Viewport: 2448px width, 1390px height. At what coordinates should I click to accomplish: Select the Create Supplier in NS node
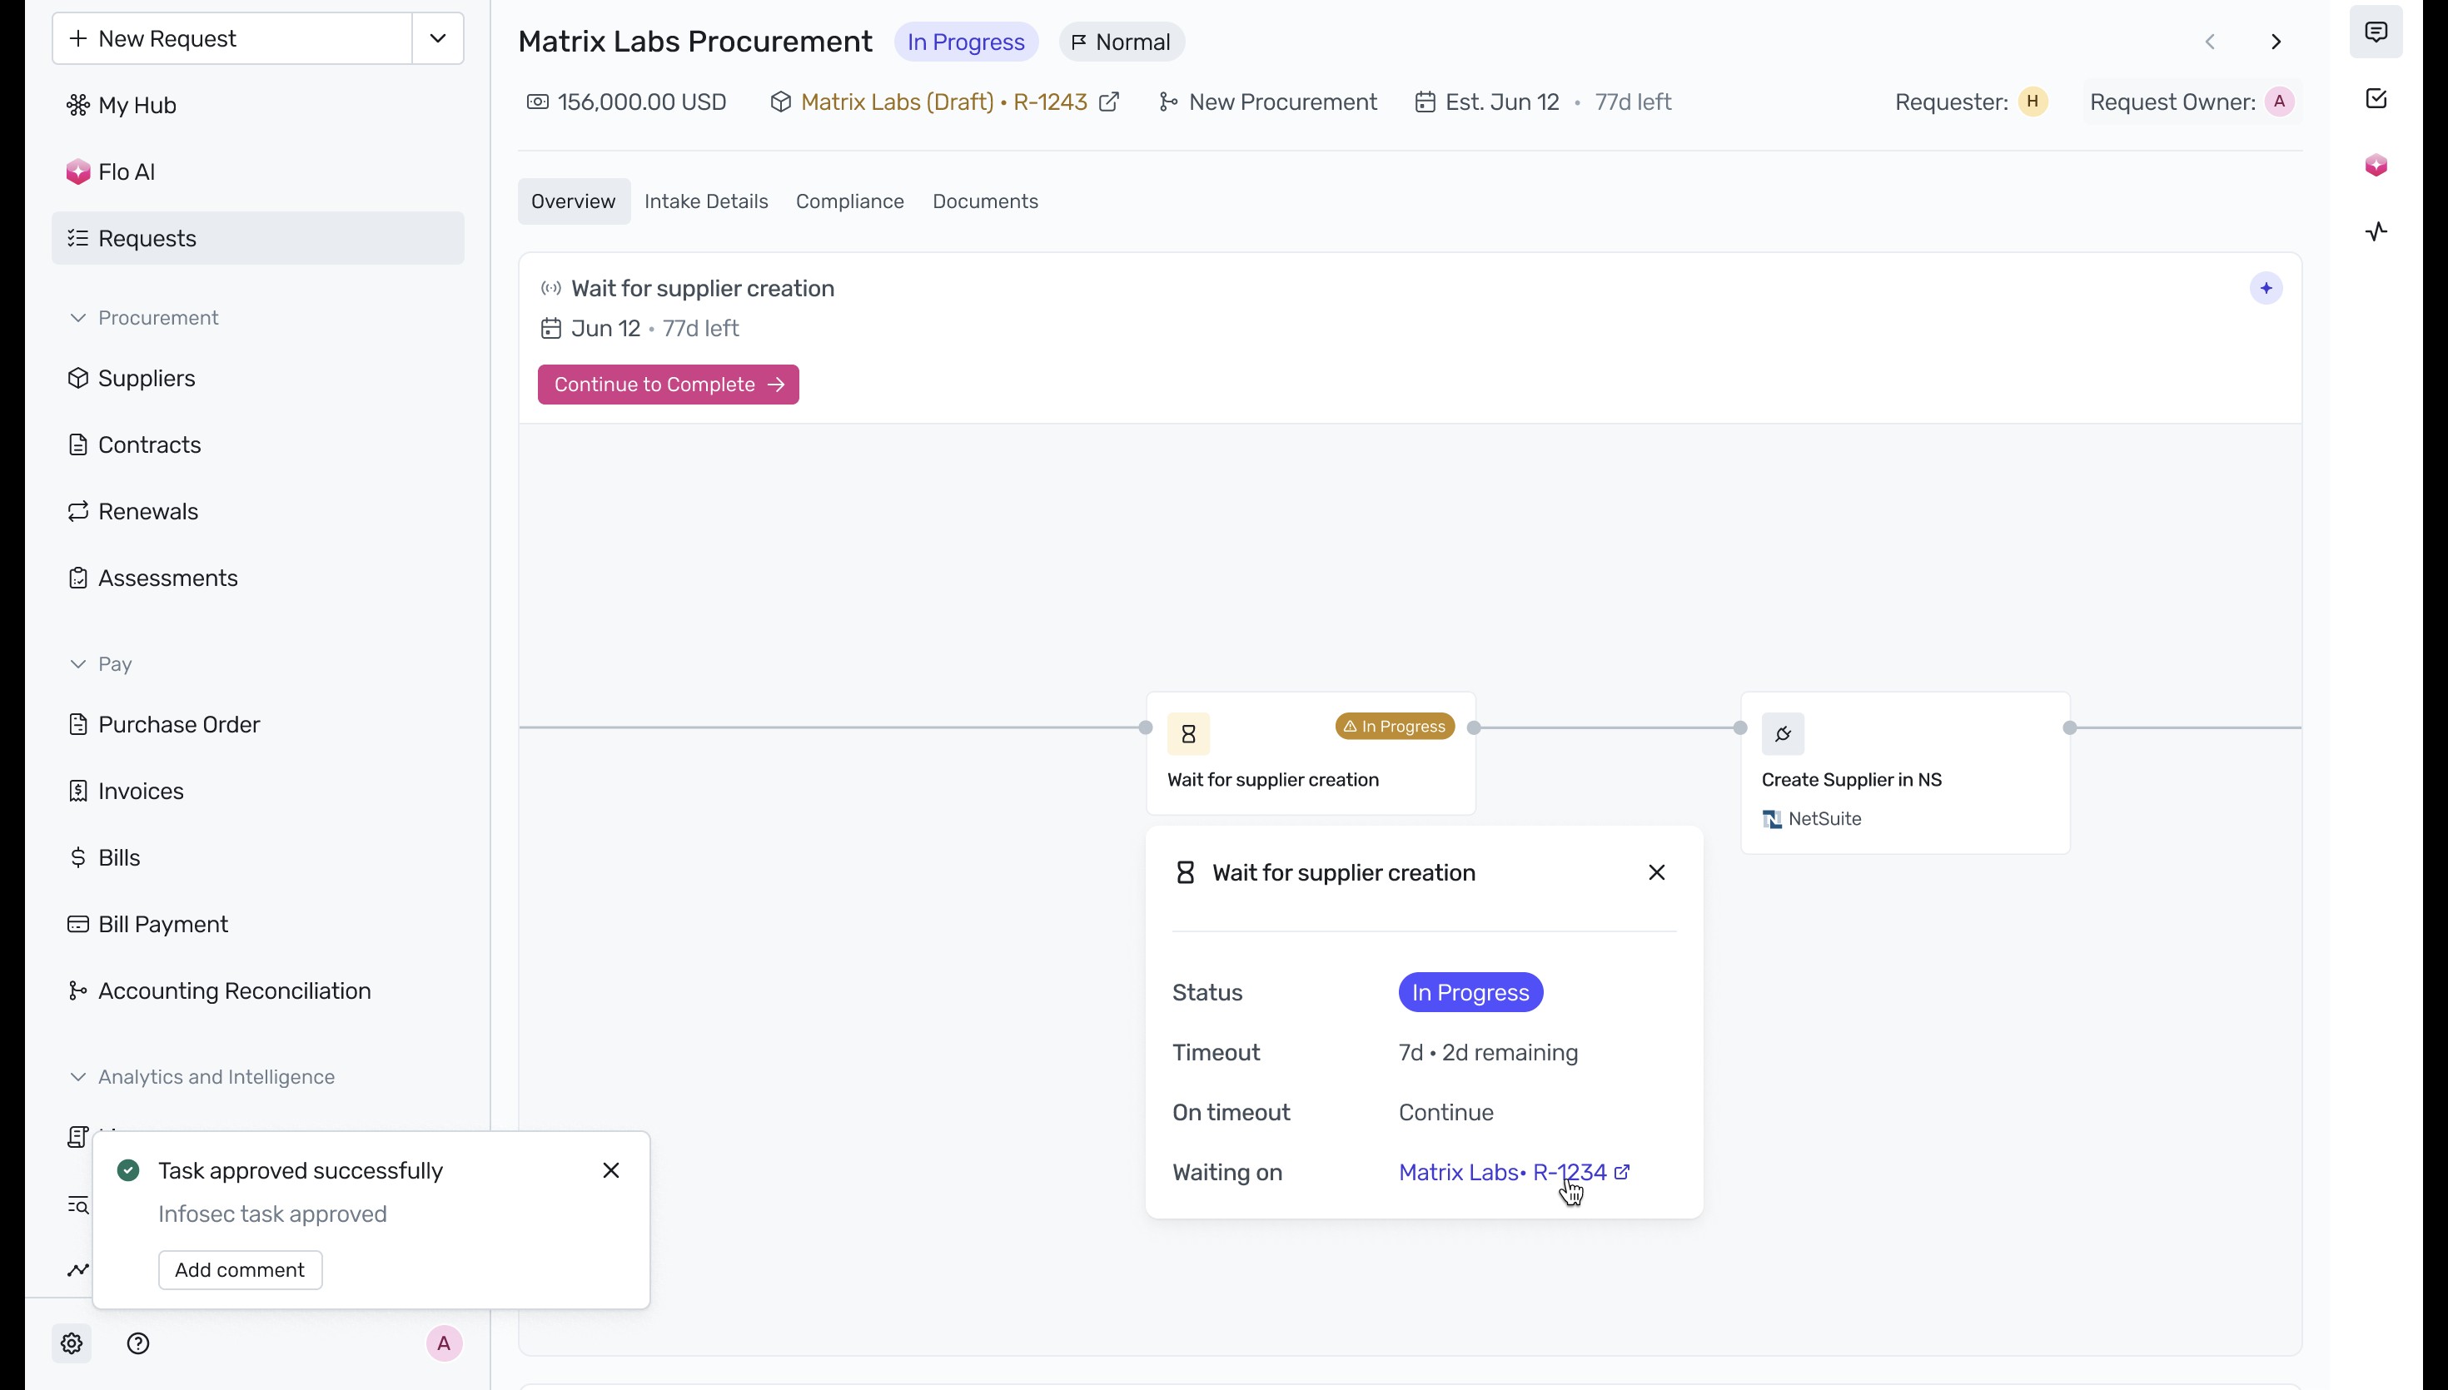1905,772
